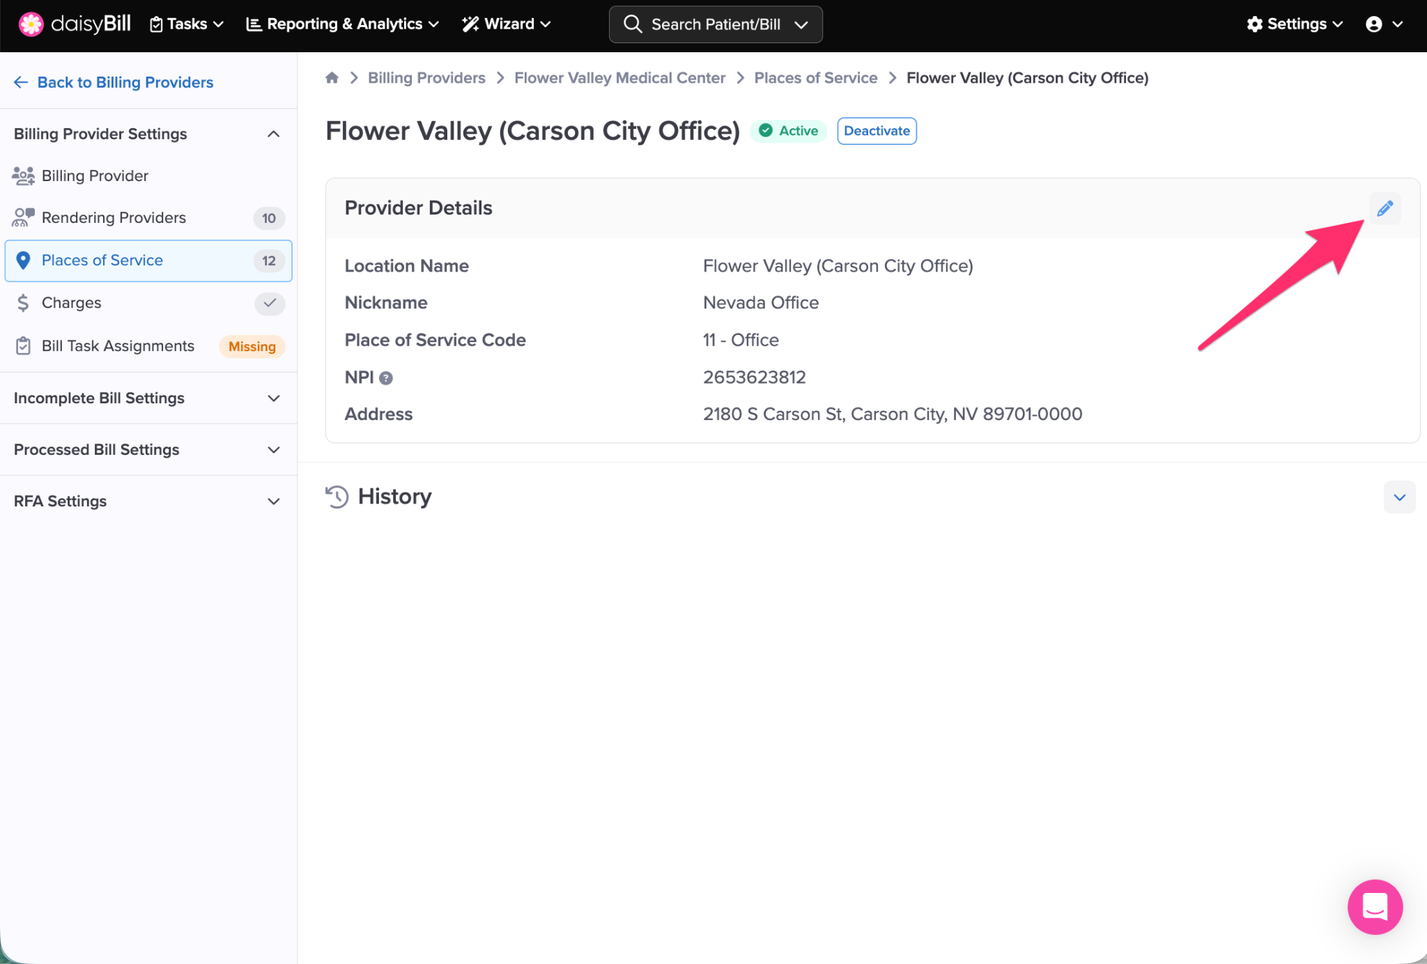Click the home icon in breadcrumb
Image resolution: width=1427 pixels, height=964 pixels.
coord(332,78)
